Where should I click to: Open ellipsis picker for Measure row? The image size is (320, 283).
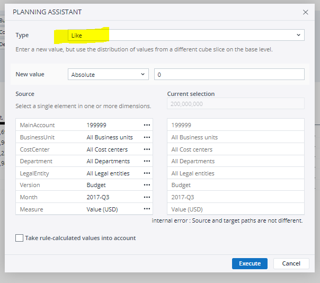[147, 209]
